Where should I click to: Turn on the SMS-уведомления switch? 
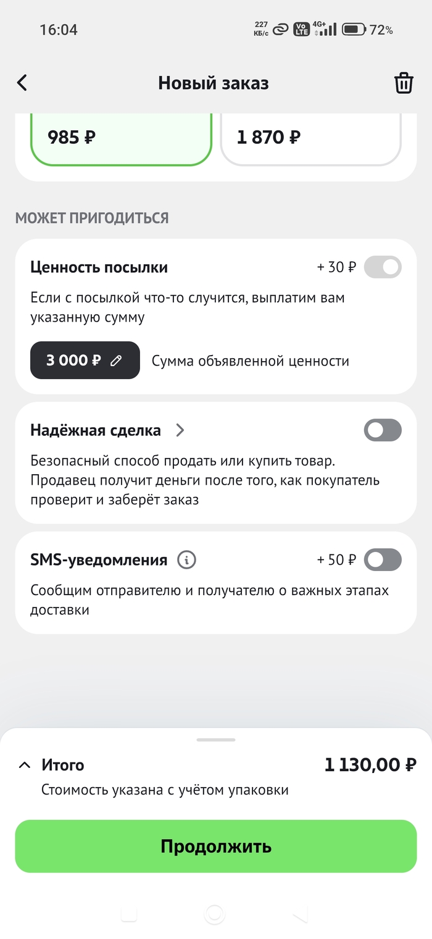(x=383, y=560)
